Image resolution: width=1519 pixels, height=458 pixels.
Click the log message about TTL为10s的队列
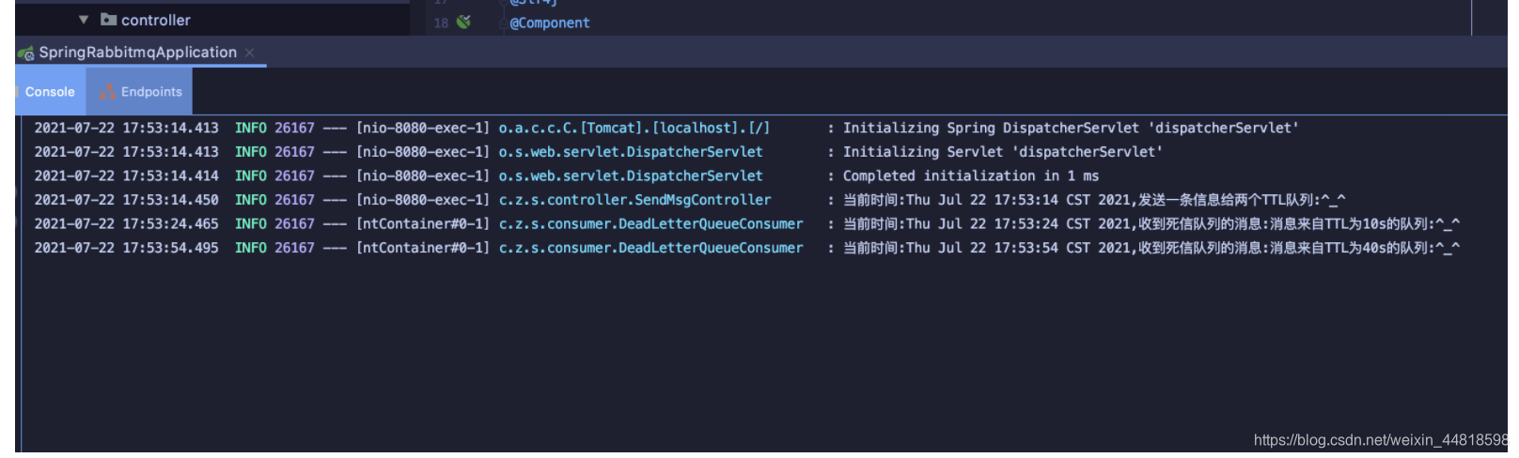[1151, 224]
